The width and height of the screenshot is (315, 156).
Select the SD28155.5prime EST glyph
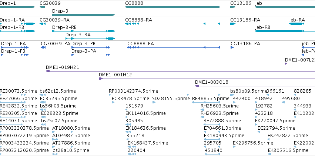pyautogui.click(x=154, y=102)
